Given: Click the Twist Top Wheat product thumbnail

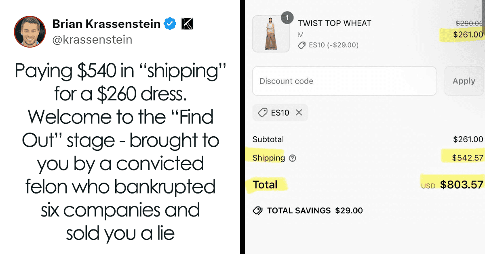Looking at the screenshot, I should 271,34.
